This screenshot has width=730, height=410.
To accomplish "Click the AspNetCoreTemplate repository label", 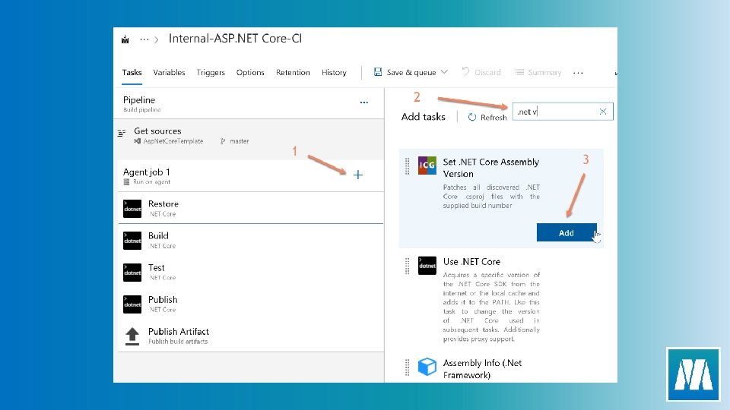I will pyautogui.click(x=173, y=141).
